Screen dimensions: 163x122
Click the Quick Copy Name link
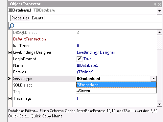(x=46, y=116)
